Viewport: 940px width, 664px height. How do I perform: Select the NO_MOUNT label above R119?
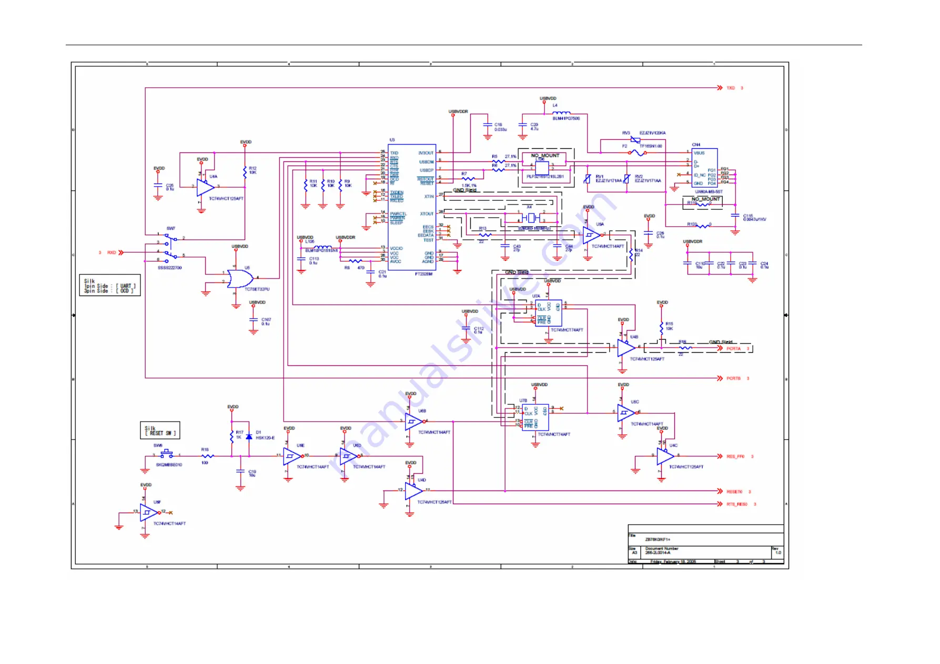(706, 199)
